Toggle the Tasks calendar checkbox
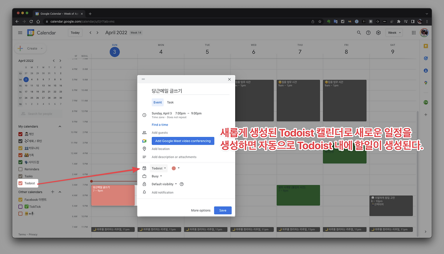444x254 pixels. [20, 176]
